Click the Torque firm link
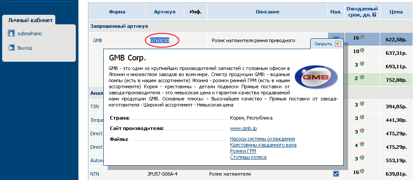Image resolution: width=413 pixels, height=180 pixels. (x=97, y=120)
